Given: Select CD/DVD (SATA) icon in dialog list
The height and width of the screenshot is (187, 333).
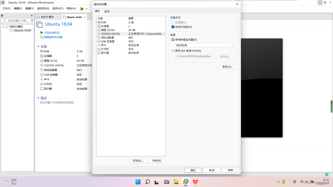Looking at the screenshot, I should point(99,34).
